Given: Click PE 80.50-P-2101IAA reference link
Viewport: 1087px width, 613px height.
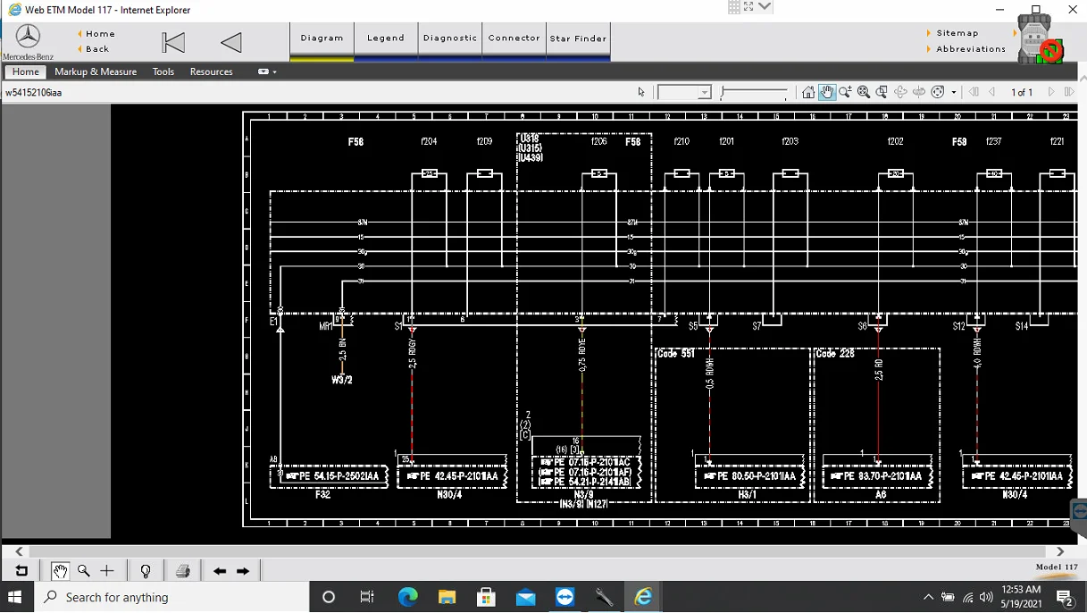Looking at the screenshot, I should (749, 476).
